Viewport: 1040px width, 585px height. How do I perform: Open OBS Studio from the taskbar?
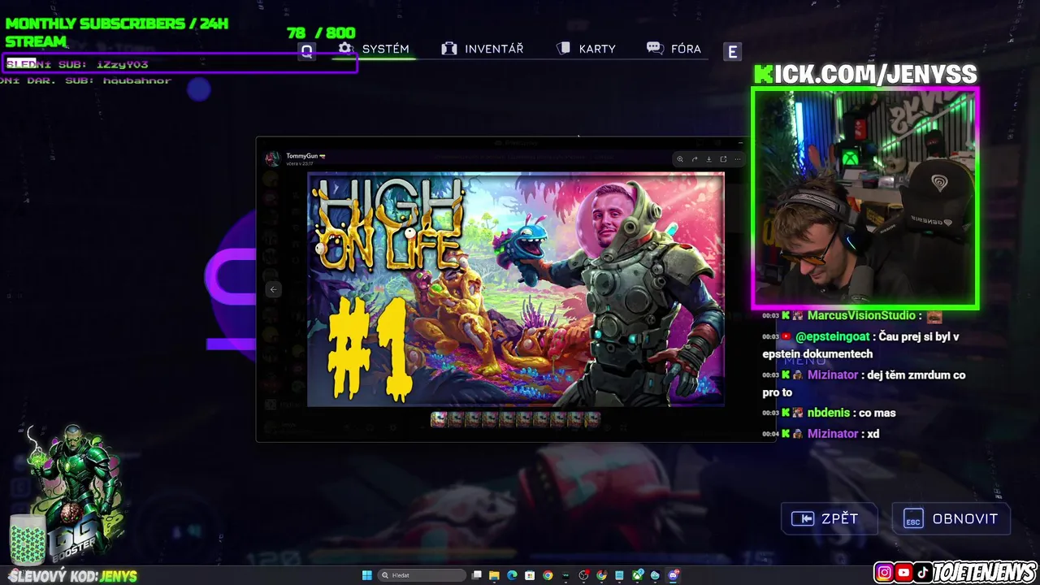[x=583, y=575]
